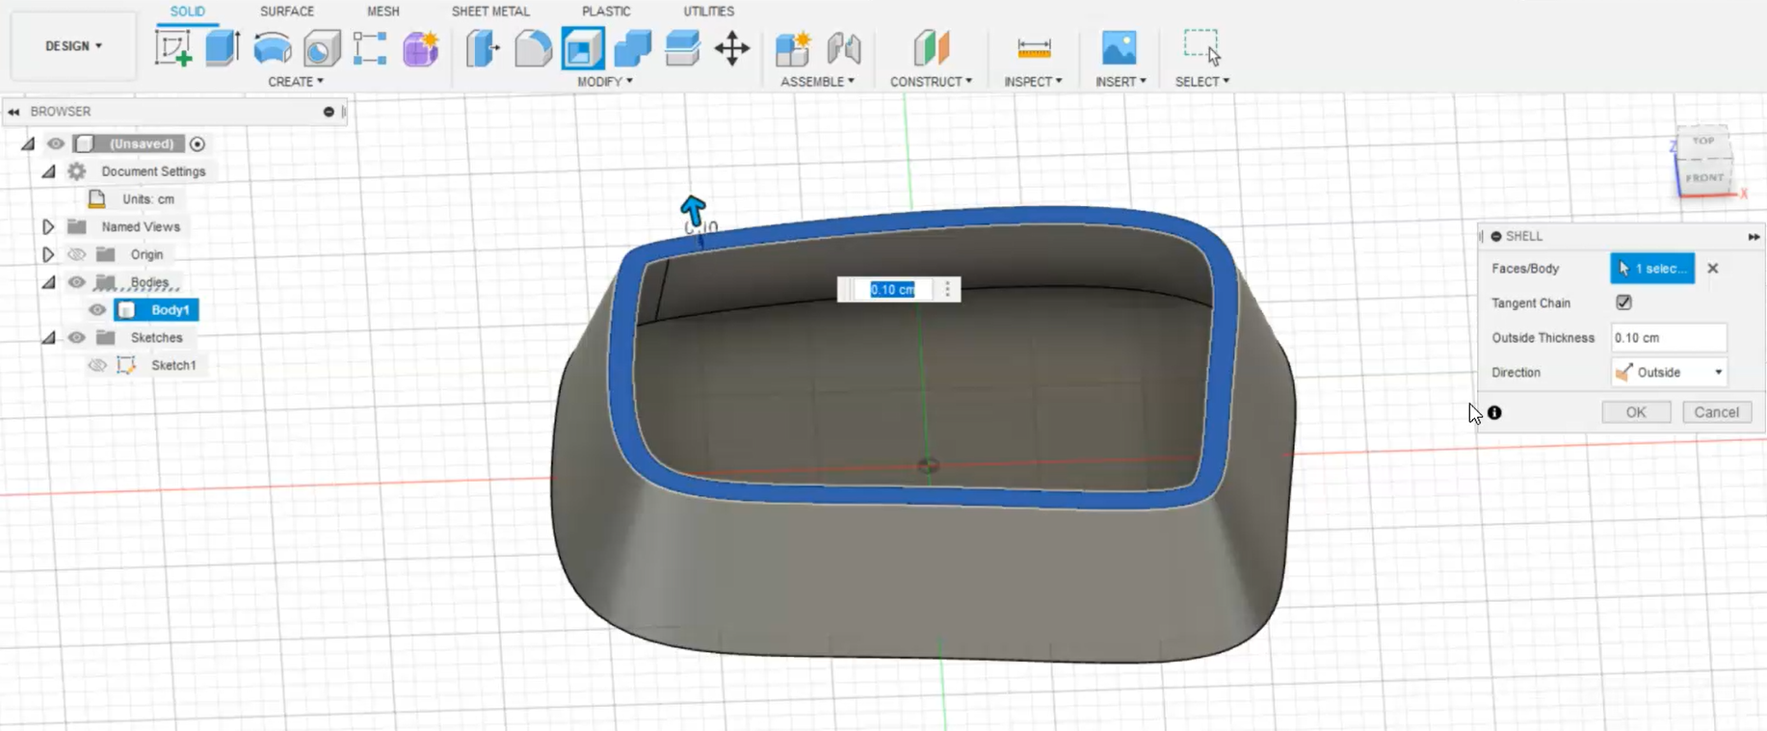This screenshot has height=731, width=1767.
Task: Select the Offset Face tool
Action: tap(683, 48)
